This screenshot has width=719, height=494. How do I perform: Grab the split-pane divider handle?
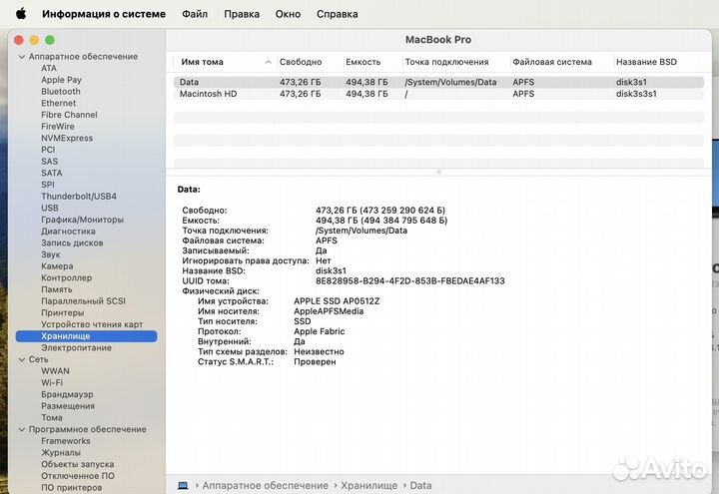[438, 173]
